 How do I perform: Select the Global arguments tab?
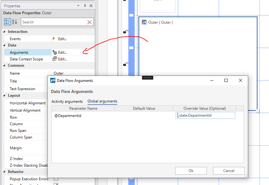(102, 102)
